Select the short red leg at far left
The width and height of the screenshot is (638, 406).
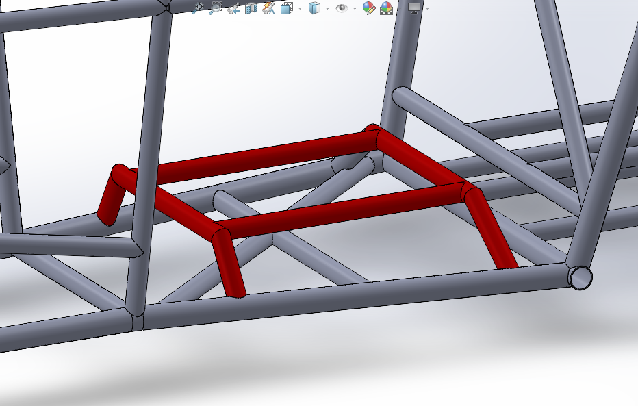110,199
